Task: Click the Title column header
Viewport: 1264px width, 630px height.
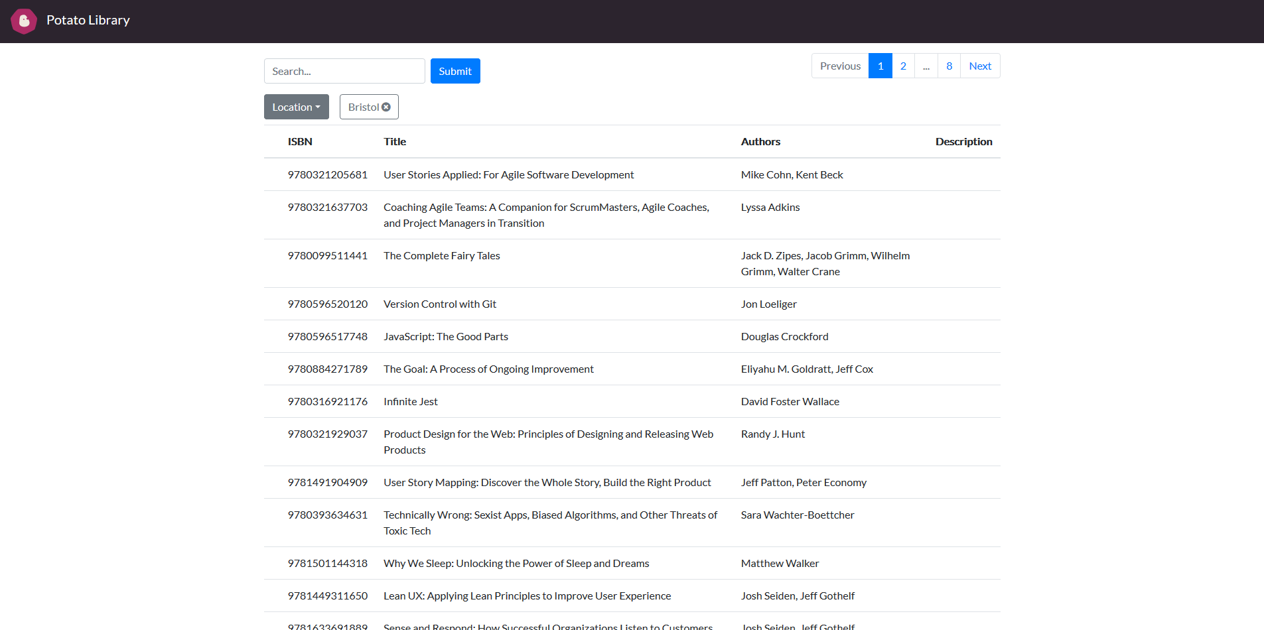Action: coord(395,141)
